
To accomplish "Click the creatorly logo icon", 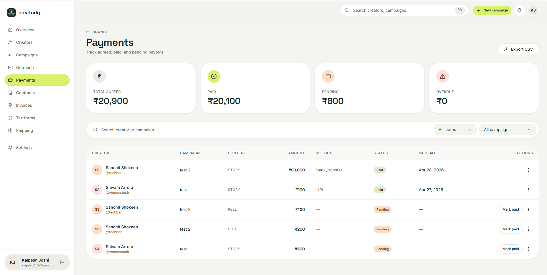I will pyautogui.click(x=11, y=13).
